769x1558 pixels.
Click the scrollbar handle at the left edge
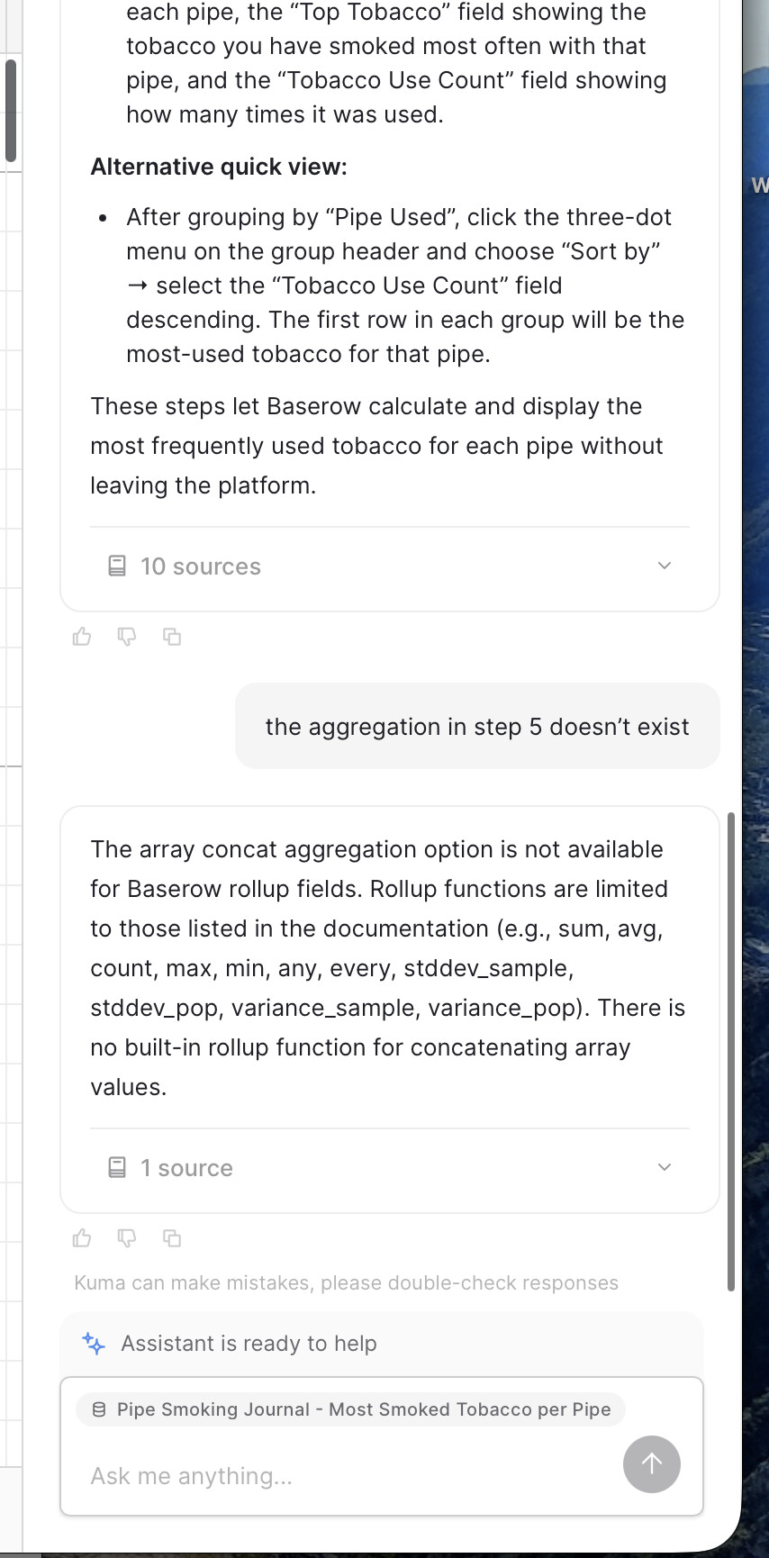click(x=11, y=110)
